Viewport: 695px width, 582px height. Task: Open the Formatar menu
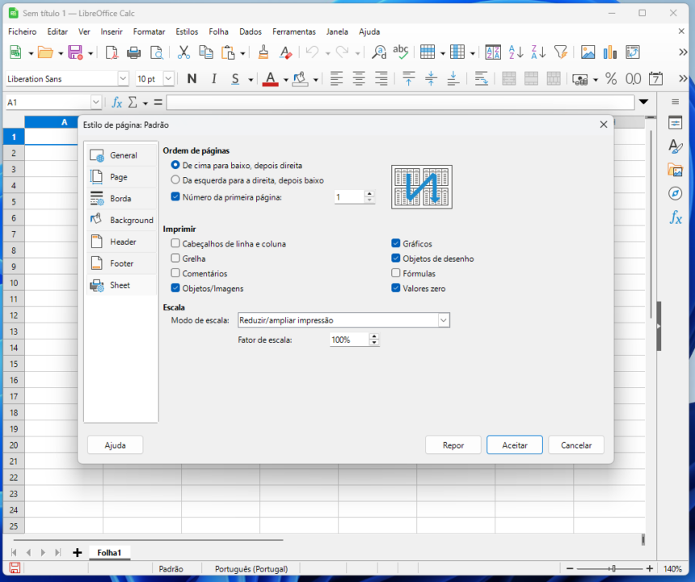coord(149,32)
